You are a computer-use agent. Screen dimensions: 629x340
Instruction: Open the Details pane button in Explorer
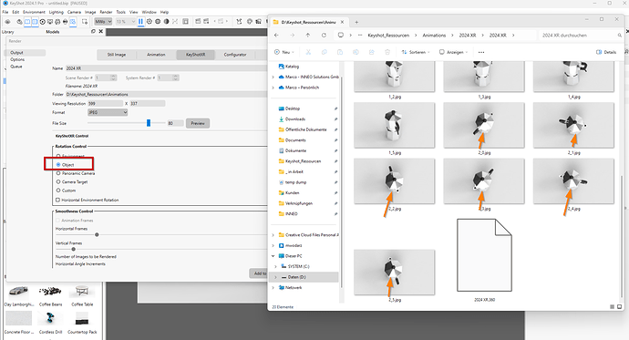pos(606,52)
